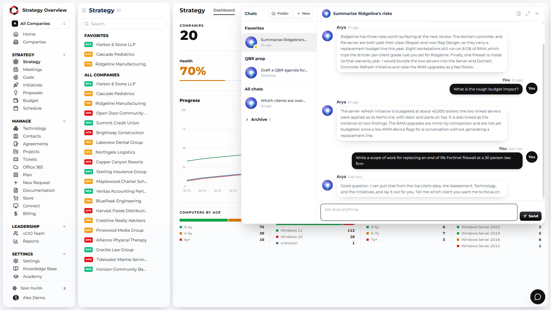Open the Goals sidebar icon
The width and height of the screenshot is (551, 310).
[x=16, y=77]
